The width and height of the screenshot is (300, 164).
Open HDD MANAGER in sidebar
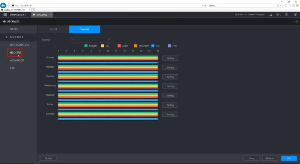tap(19, 45)
